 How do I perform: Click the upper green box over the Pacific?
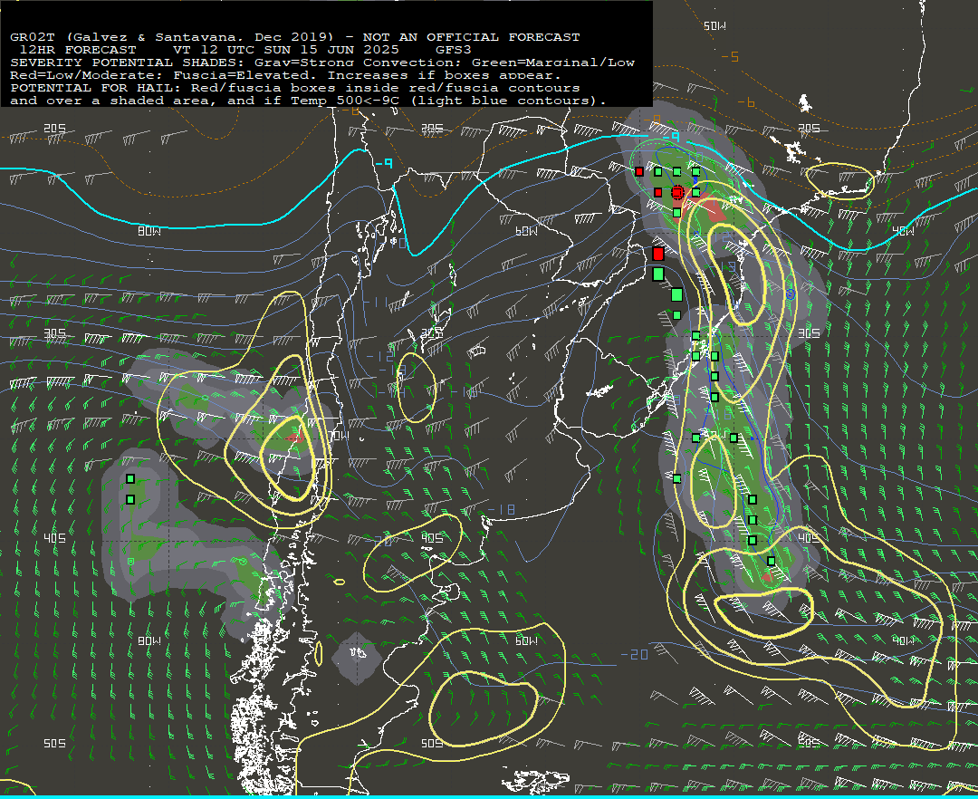[130, 479]
